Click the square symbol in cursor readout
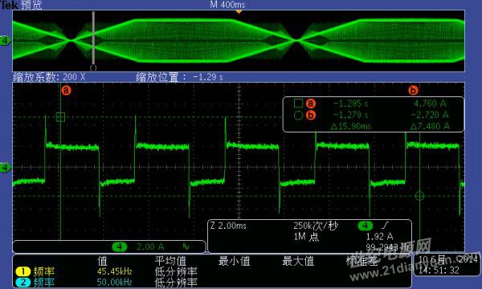Viewport: 482px width, 289px height. [298, 104]
